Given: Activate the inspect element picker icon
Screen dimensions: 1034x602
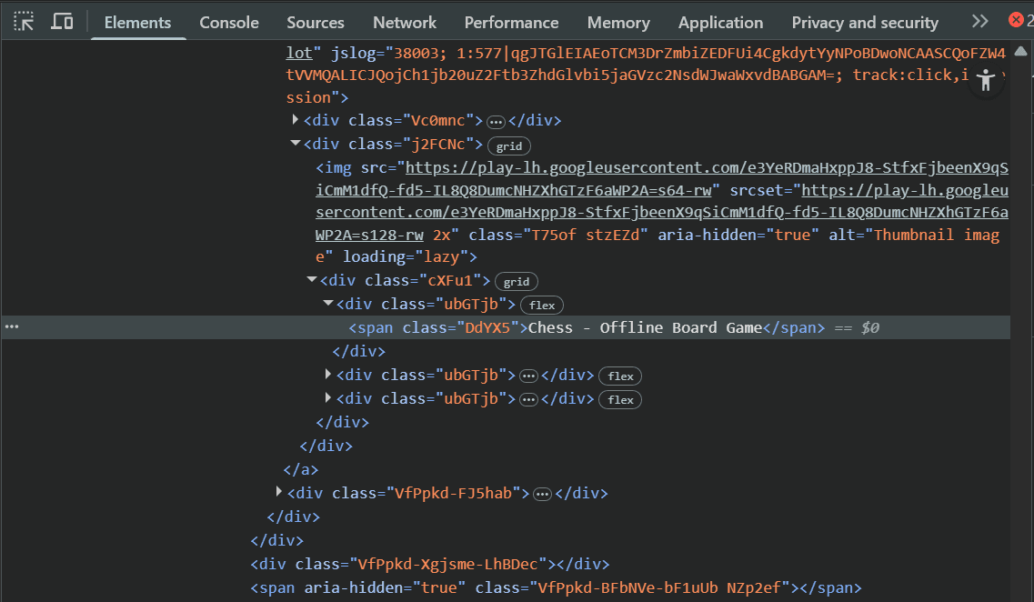Looking at the screenshot, I should (24, 21).
